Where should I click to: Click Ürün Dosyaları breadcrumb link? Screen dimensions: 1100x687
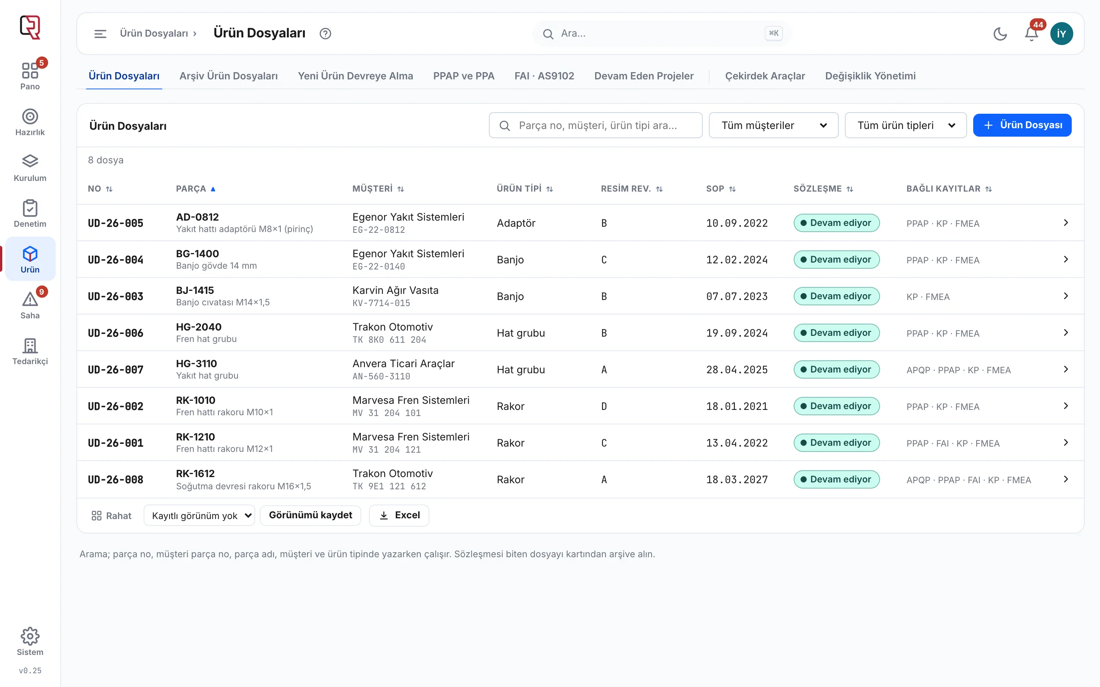tap(154, 34)
